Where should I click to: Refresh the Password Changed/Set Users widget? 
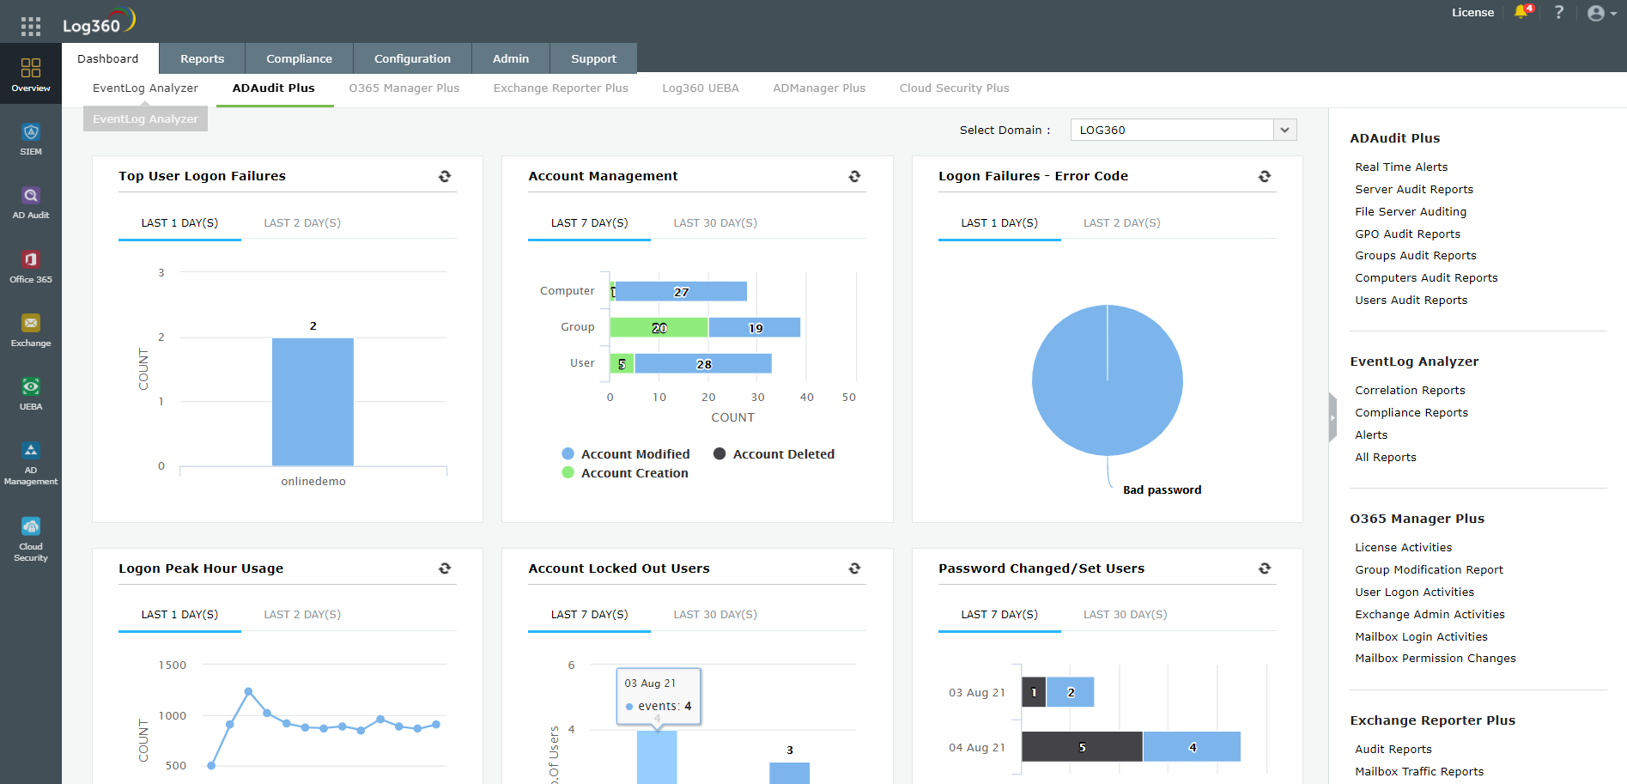pos(1265,568)
